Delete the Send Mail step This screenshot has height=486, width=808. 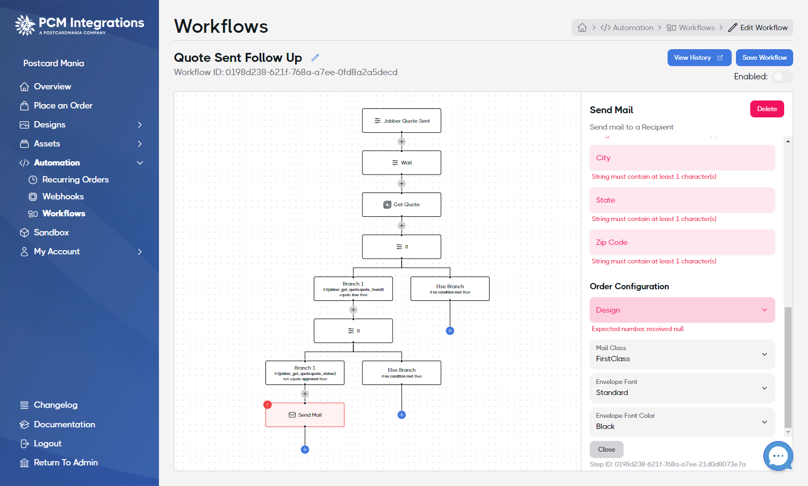point(767,109)
